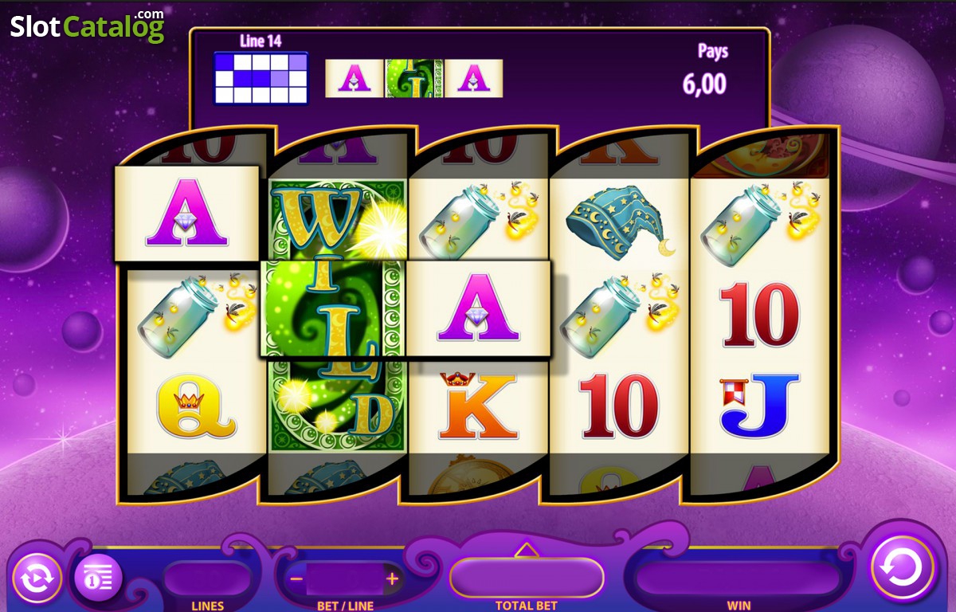This screenshot has height=612, width=956.
Task: Open the SlotCatalog.com logo link
Action: click(x=87, y=25)
